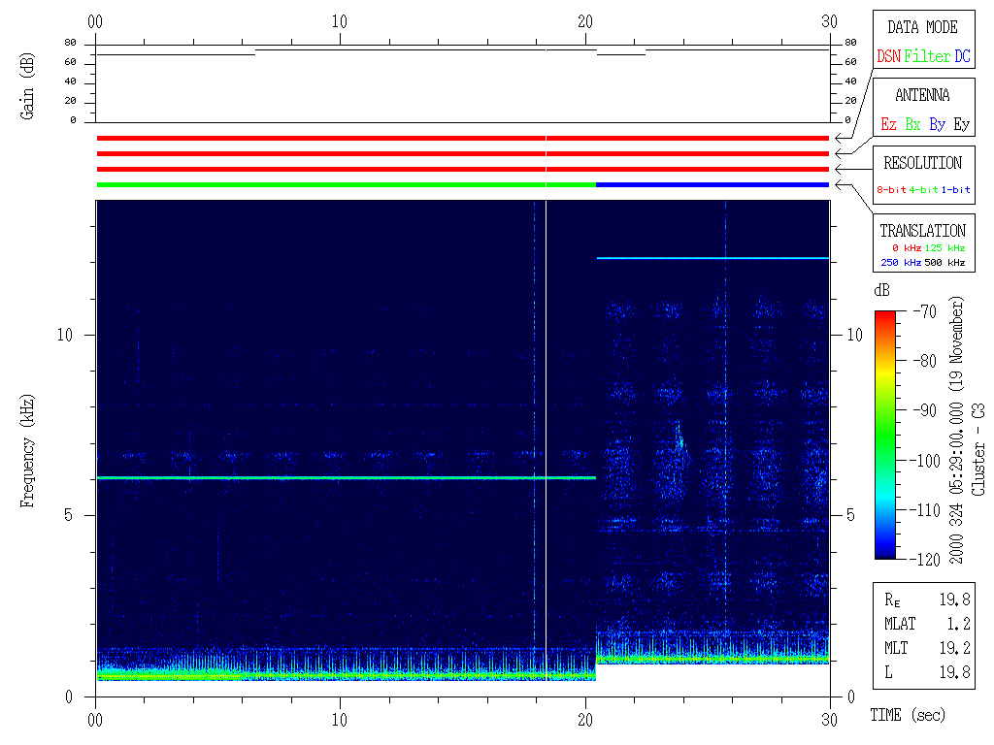
Task: Click the 8-bit resolution legend entry
Action: click(x=892, y=190)
